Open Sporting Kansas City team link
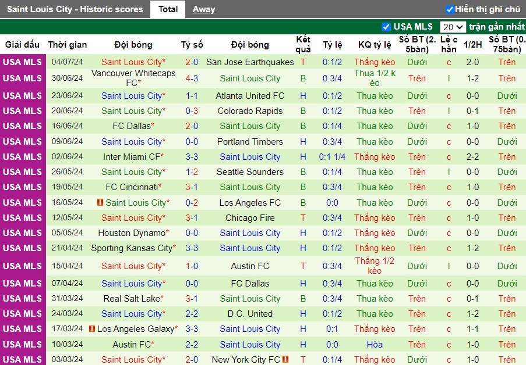Screen dimensions: 526x365 click(x=132, y=248)
